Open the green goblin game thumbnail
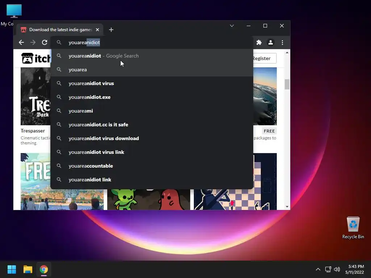 click(149, 199)
